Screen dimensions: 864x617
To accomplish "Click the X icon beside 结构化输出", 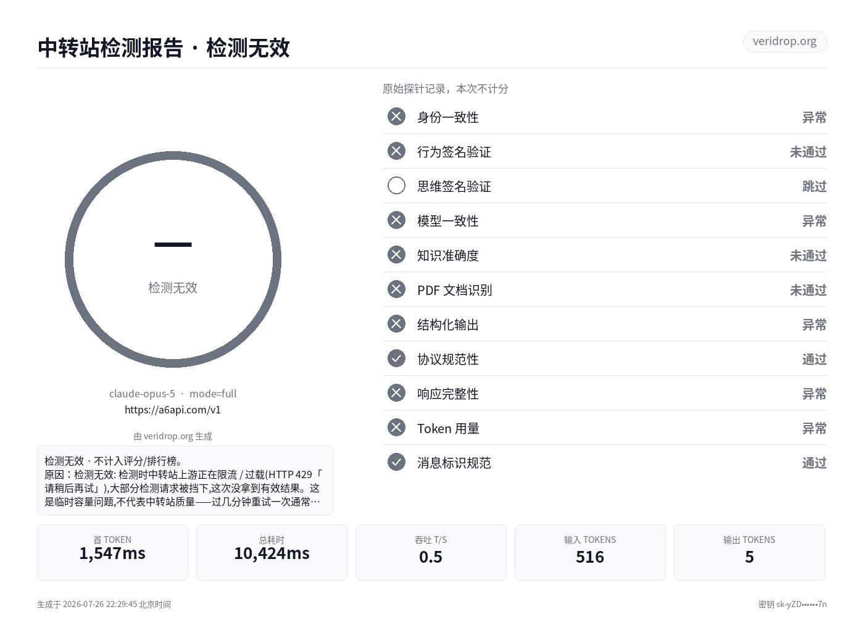I will (x=396, y=324).
